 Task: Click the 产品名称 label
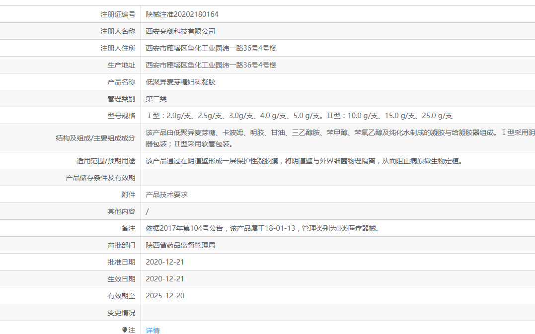click(x=121, y=82)
